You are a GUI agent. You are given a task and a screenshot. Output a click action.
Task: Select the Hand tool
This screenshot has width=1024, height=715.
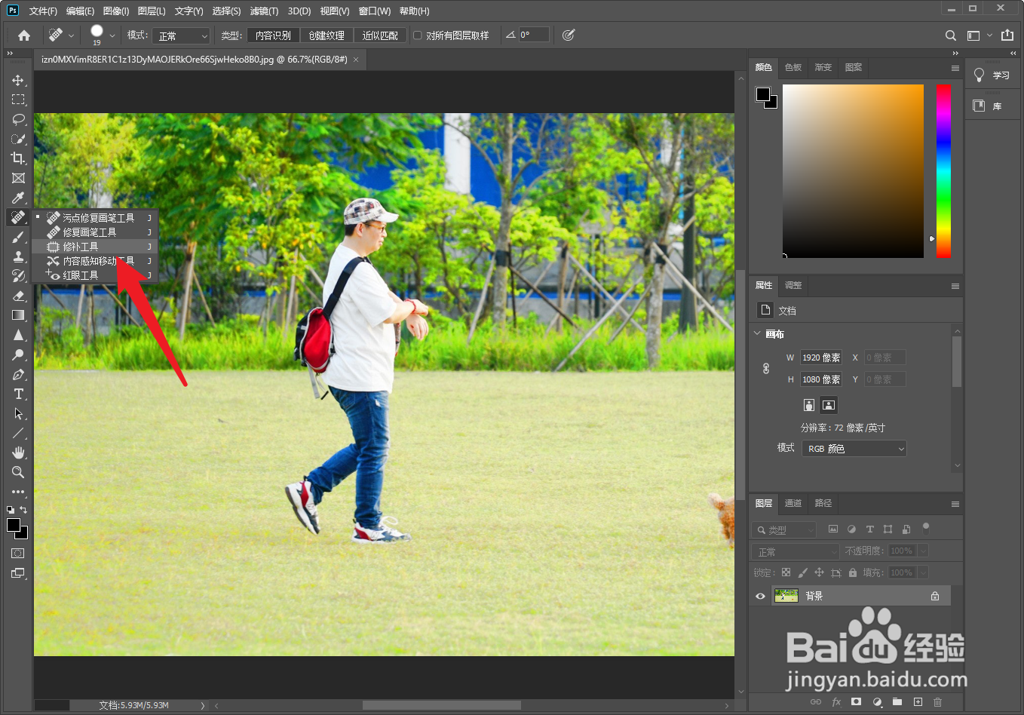[x=18, y=453]
